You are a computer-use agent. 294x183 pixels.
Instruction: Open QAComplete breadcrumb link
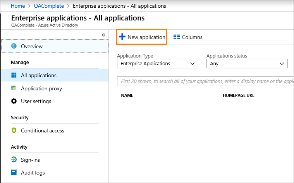click(49, 6)
